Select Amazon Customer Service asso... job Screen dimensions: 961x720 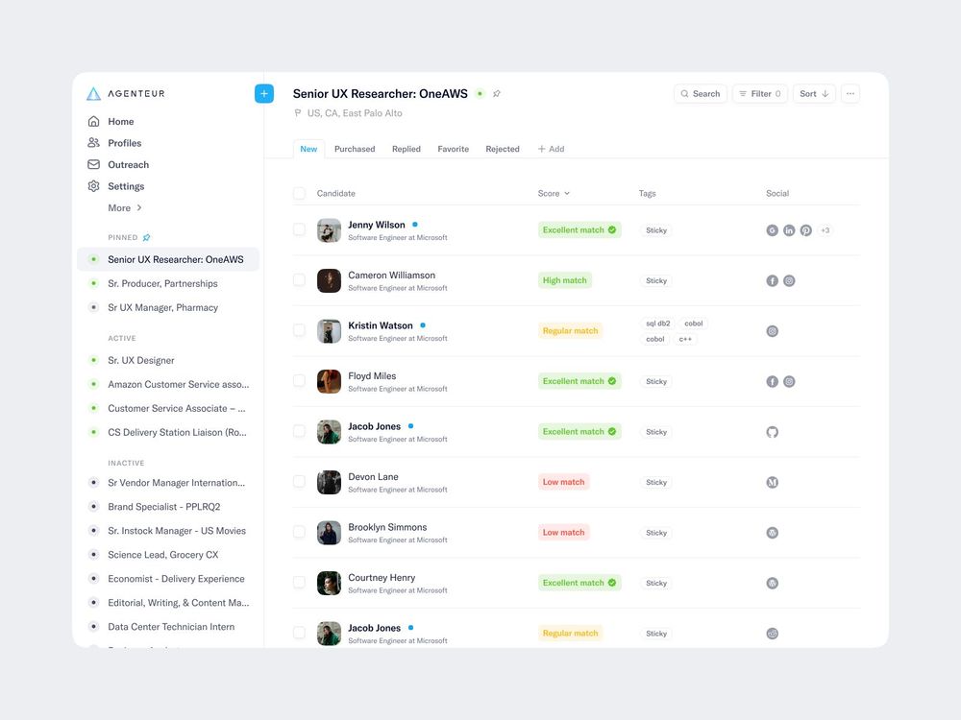[x=168, y=385]
